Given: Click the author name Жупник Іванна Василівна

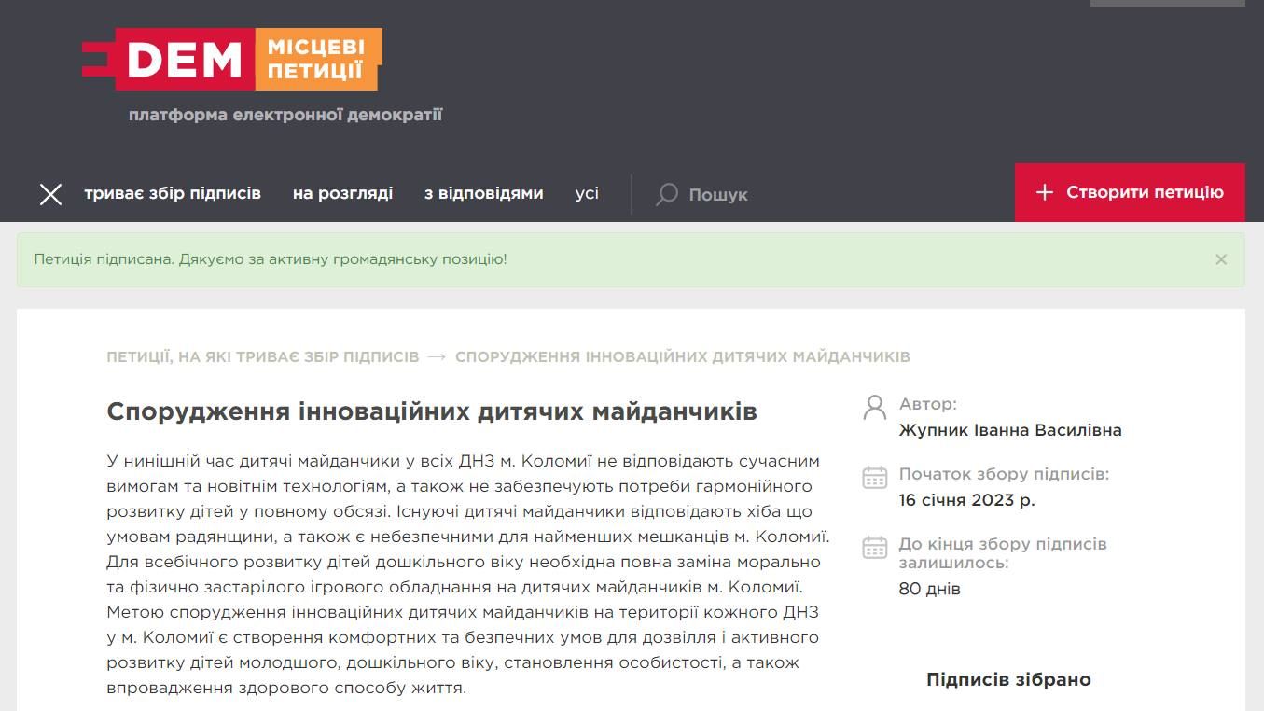Looking at the screenshot, I should (1009, 430).
